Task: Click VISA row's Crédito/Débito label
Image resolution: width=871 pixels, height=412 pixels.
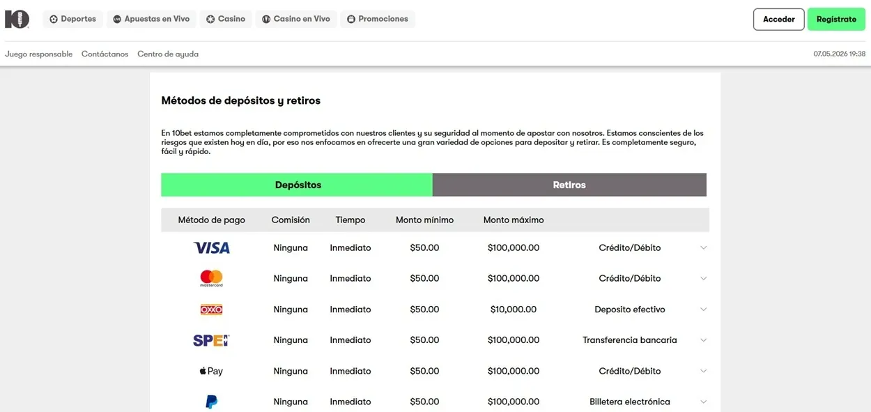Action: tap(630, 247)
